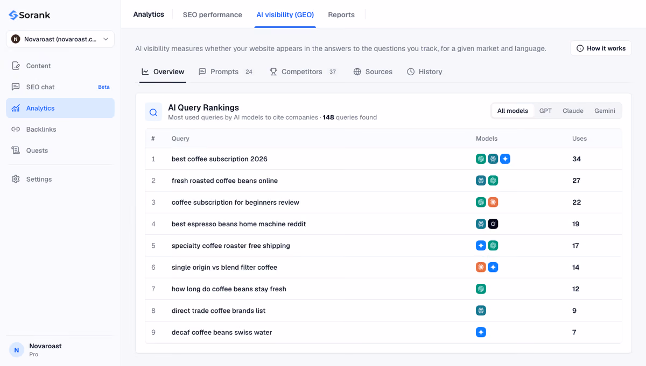Click the query "specialty coffee roaster free shipping"
This screenshot has height=366, width=646.
coord(231,246)
